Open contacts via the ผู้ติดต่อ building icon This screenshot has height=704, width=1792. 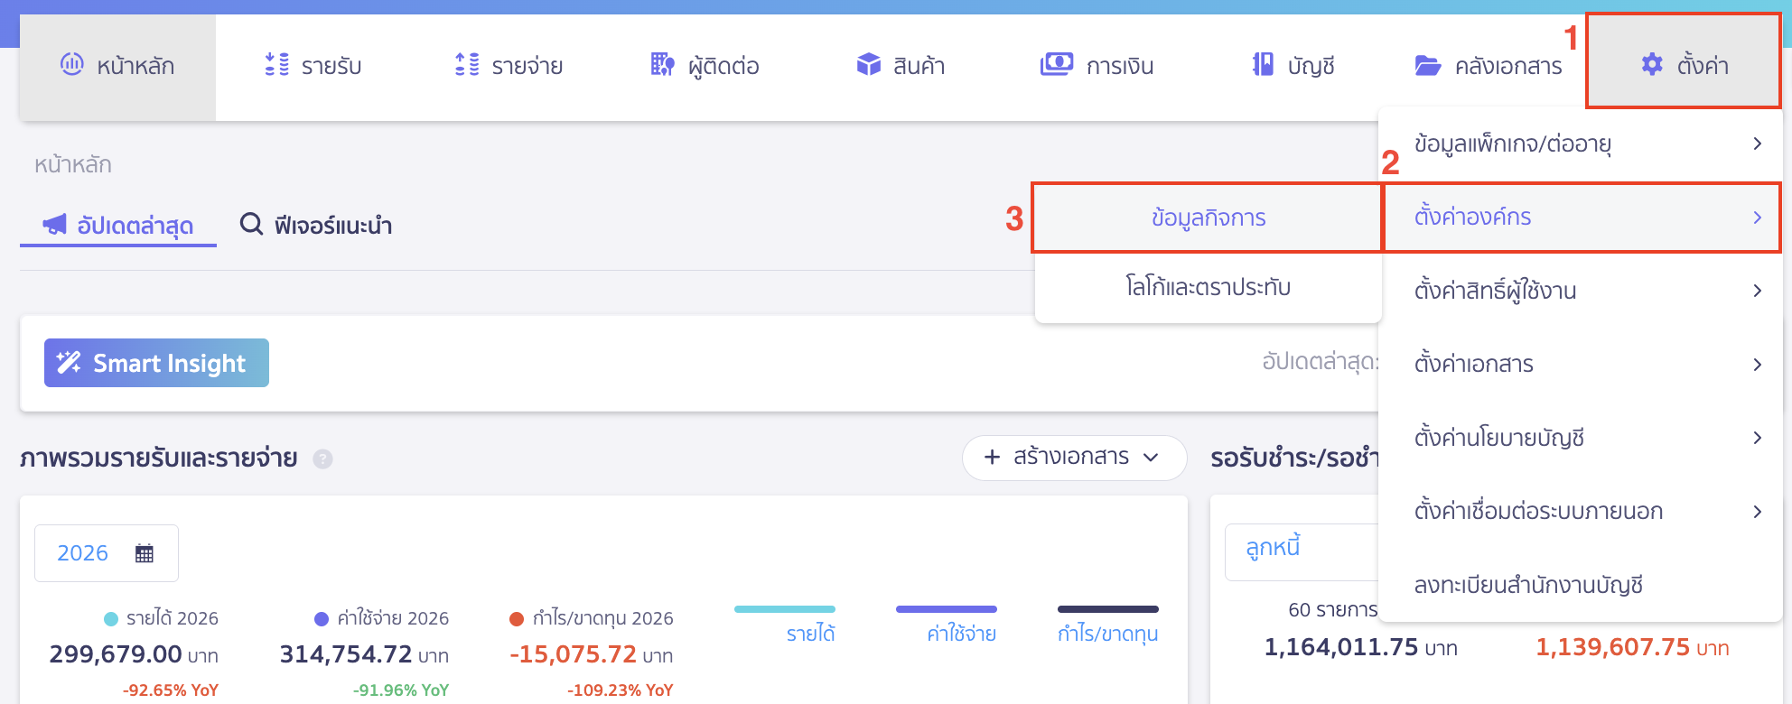point(662,64)
